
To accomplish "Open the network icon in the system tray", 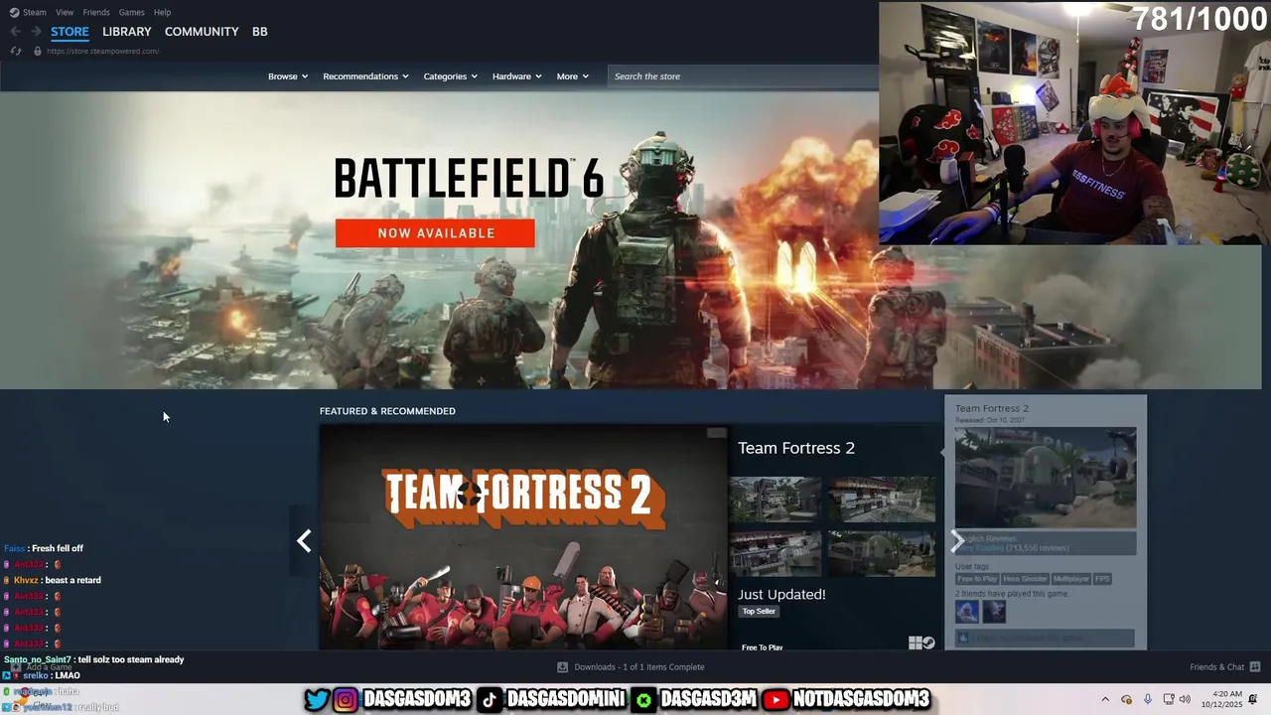I will [x=1169, y=699].
